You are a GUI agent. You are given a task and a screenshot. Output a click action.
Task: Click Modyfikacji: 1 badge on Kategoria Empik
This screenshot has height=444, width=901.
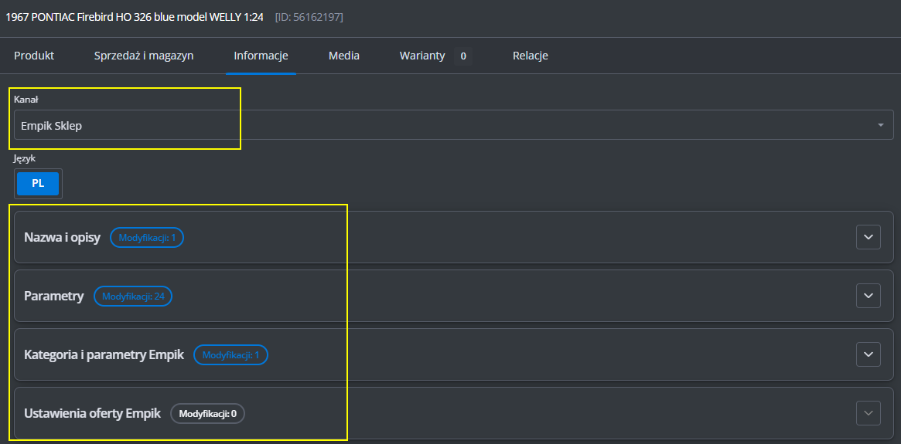click(230, 355)
